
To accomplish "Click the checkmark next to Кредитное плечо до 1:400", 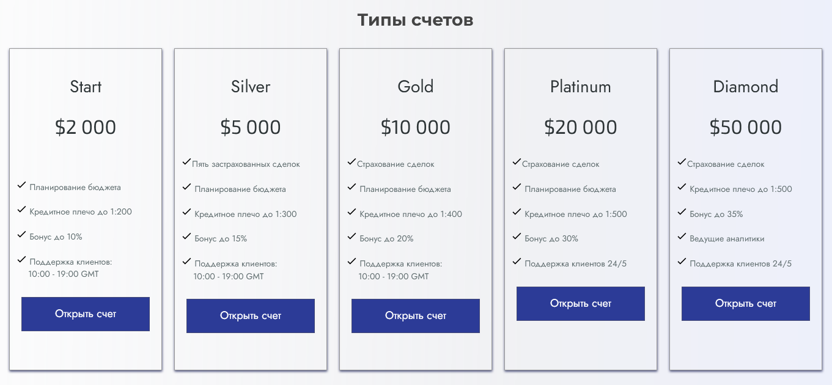I will (352, 211).
